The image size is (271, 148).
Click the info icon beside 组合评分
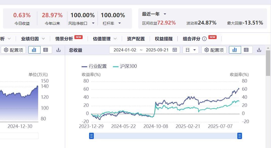pos(204,39)
